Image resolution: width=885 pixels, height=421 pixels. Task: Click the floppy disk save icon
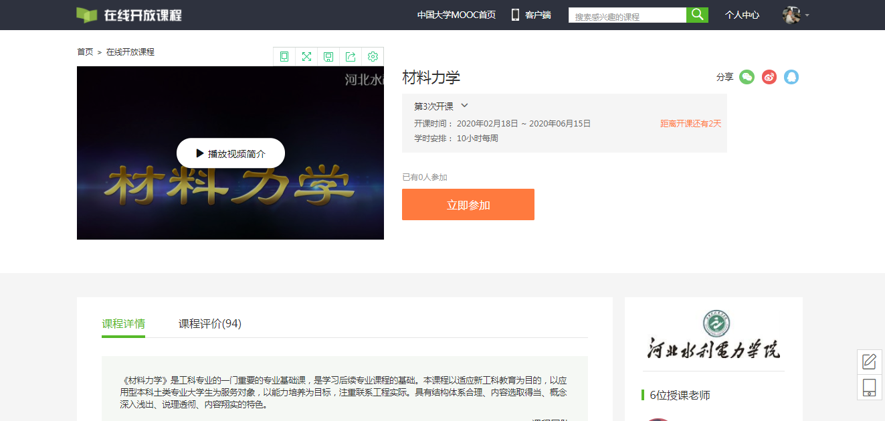coord(328,57)
